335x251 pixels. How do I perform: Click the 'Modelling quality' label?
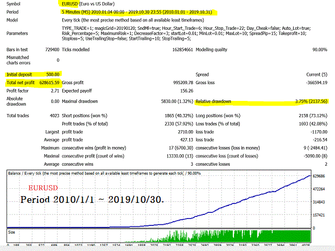[x=211, y=50]
